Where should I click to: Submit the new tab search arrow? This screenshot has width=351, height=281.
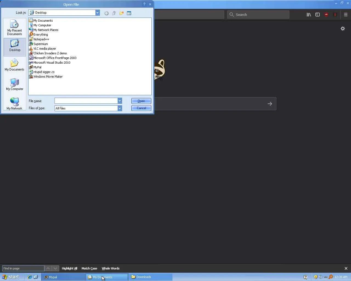click(270, 104)
